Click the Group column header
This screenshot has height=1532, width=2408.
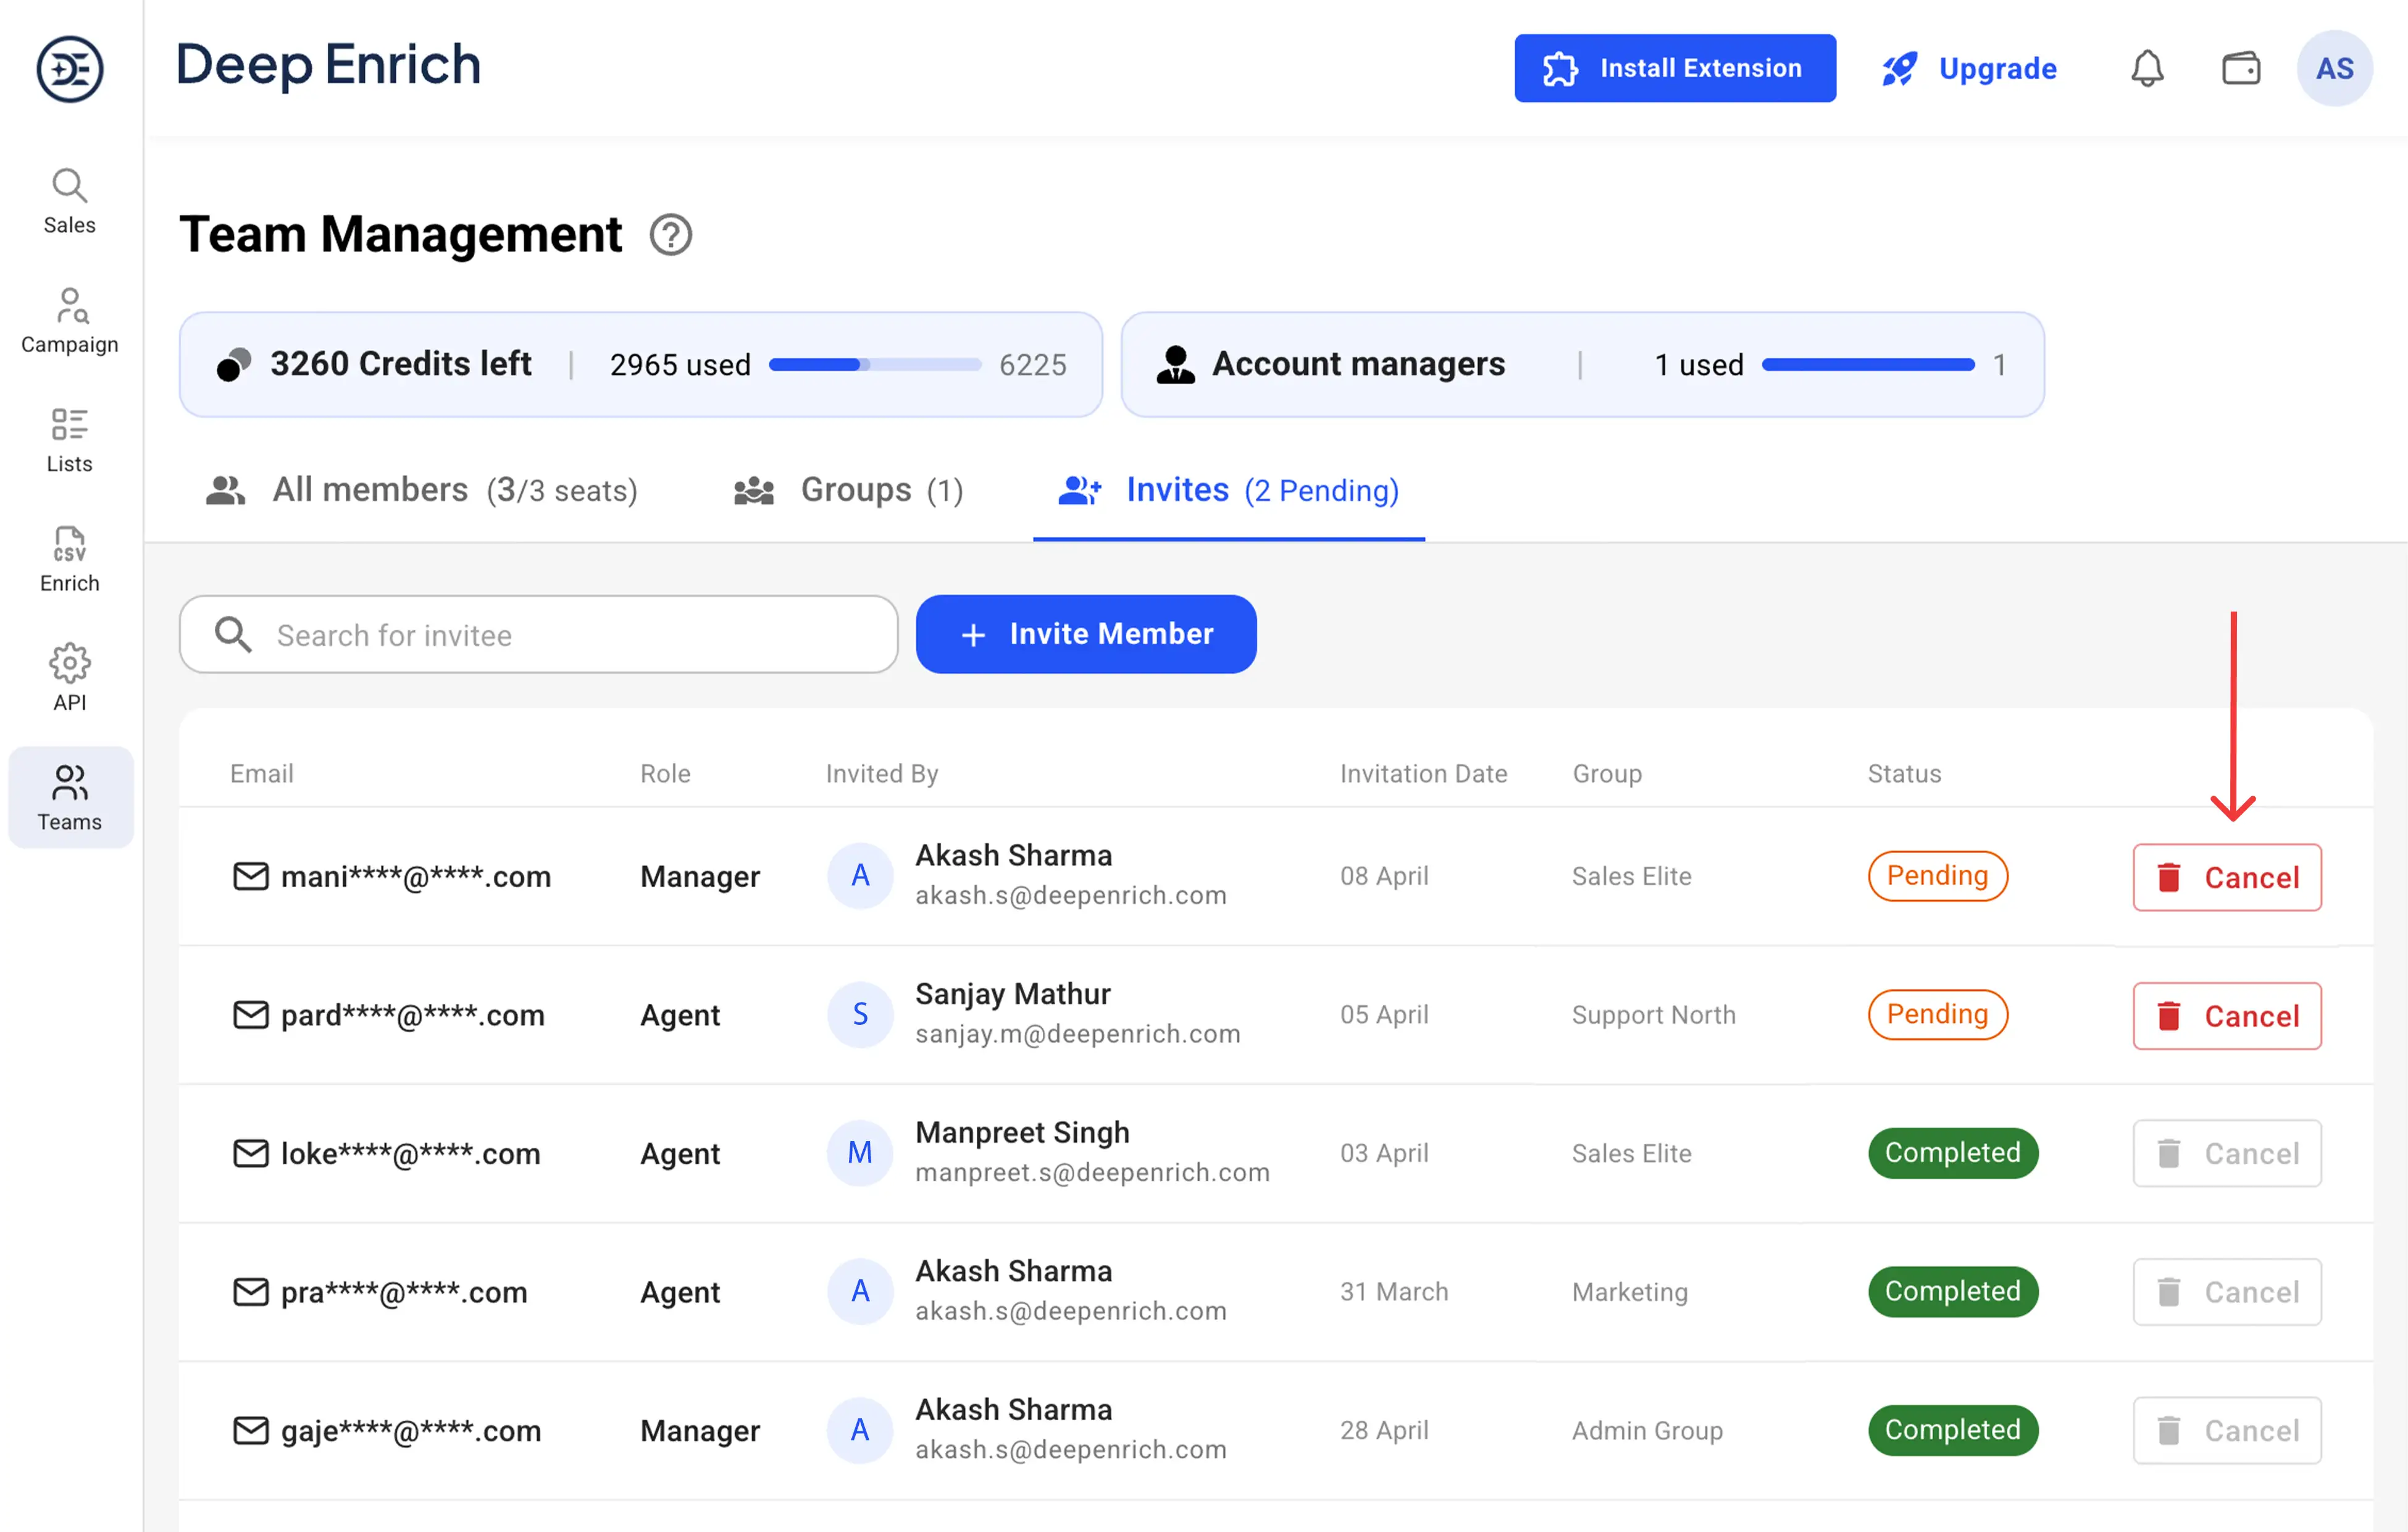[1607, 773]
